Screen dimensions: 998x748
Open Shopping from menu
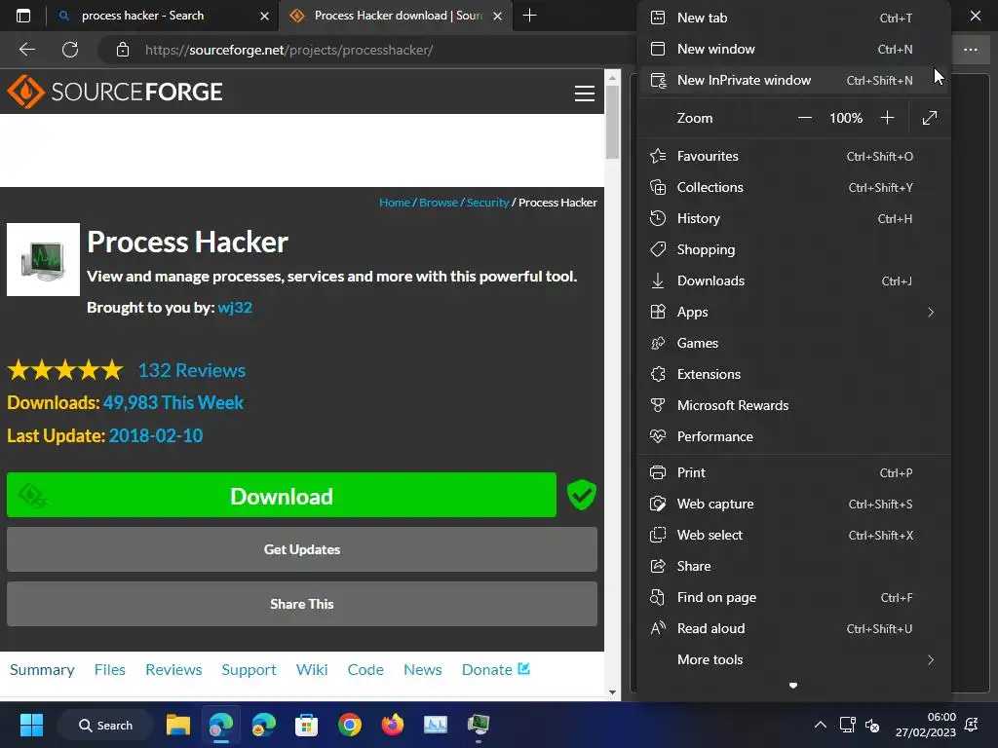coord(793,249)
